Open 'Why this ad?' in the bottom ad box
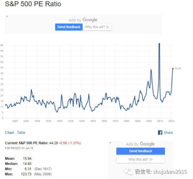The image size is (193, 179). click(x=140, y=160)
